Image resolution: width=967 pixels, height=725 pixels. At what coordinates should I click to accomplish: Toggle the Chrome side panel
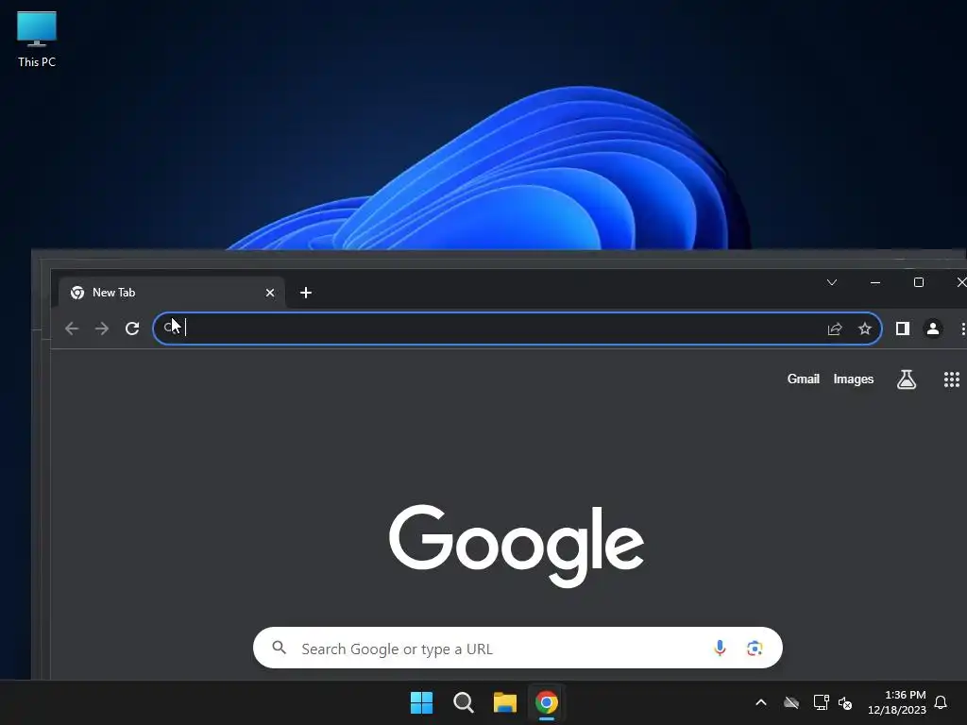point(903,329)
